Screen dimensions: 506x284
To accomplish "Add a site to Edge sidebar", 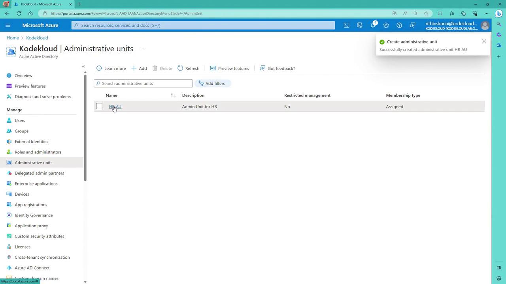I will (499, 57).
